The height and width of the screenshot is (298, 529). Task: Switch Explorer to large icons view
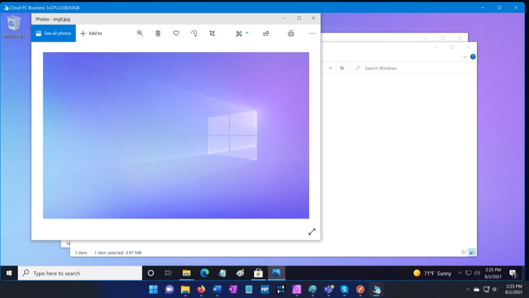coord(472,252)
